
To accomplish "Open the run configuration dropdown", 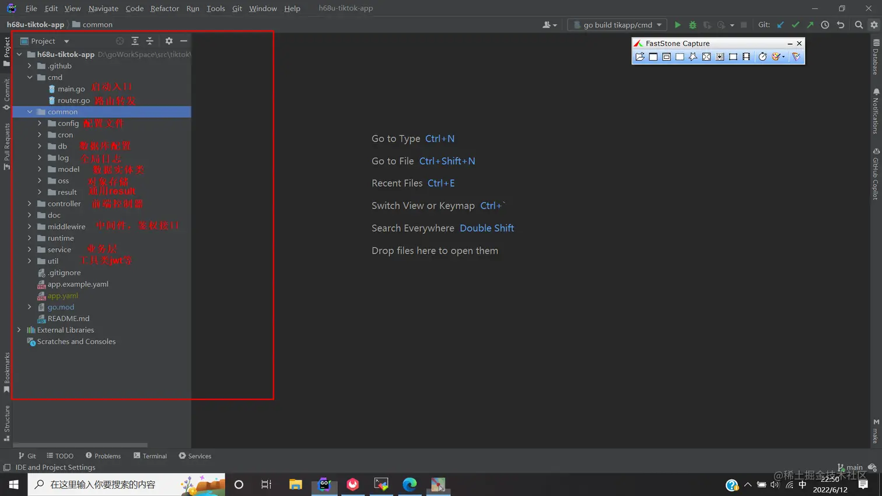I will (617, 25).
